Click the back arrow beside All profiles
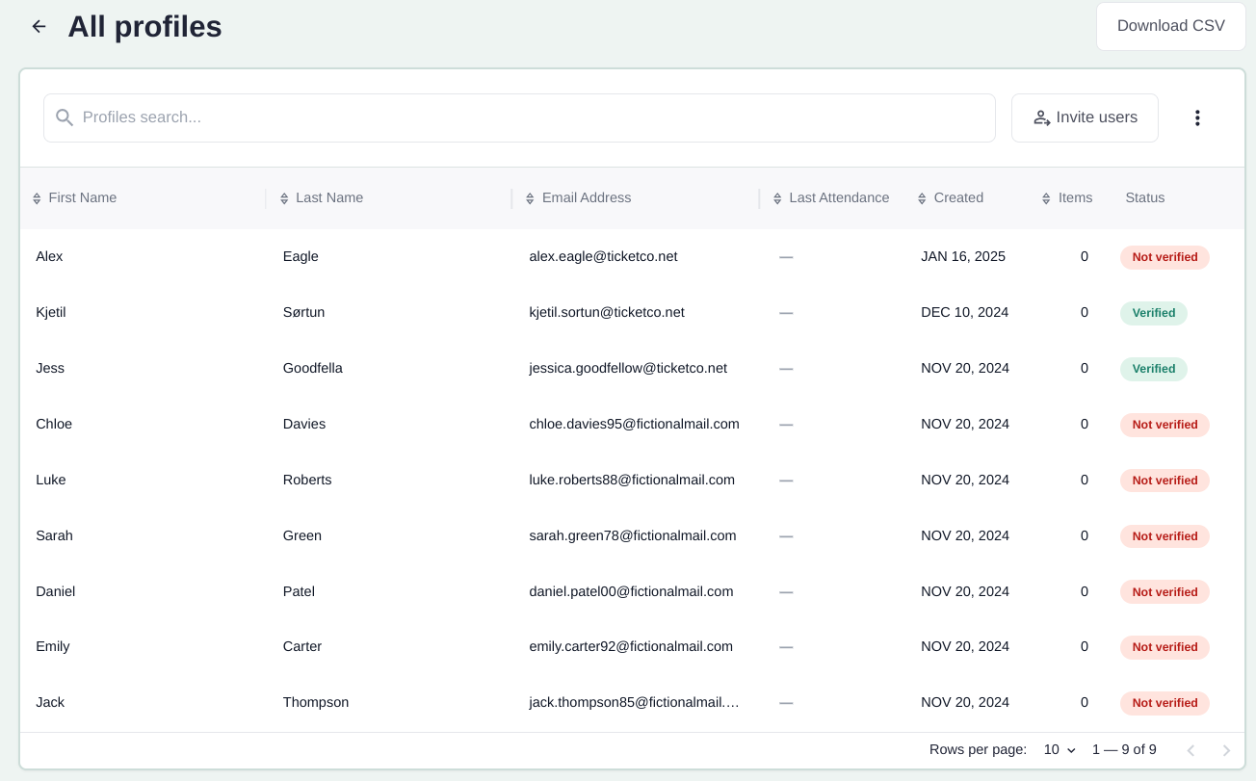Viewport: 1256px width, 781px height. tap(39, 26)
